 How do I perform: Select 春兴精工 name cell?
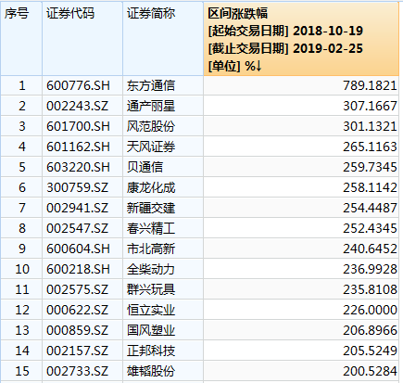pos(163,228)
